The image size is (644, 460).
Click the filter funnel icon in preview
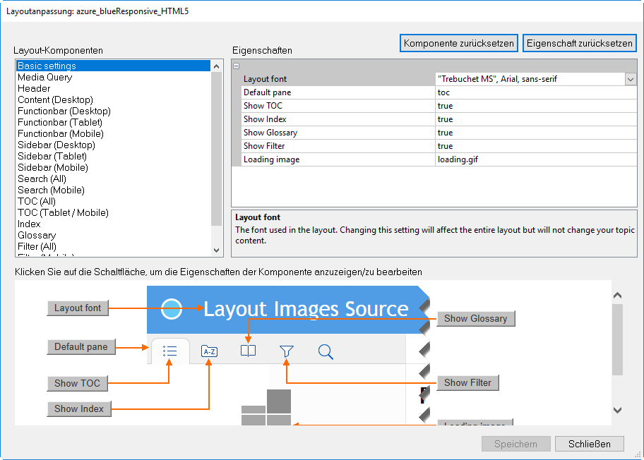[286, 351]
